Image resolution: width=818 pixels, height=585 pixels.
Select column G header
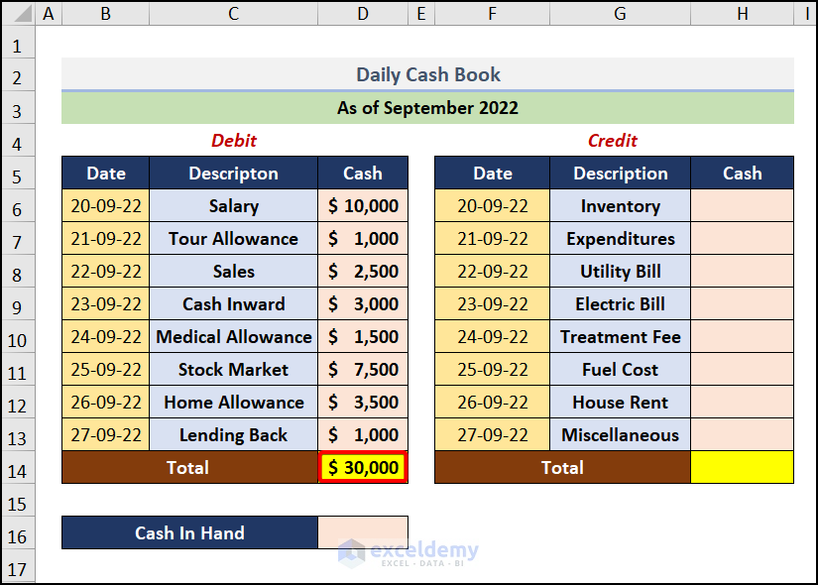pos(620,14)
